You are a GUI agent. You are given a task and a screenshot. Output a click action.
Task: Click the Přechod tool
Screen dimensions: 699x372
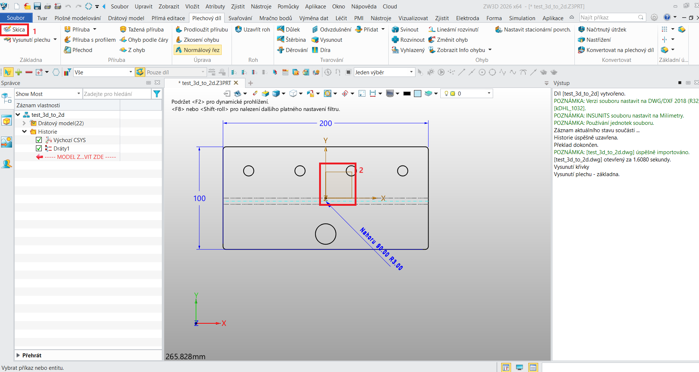(78, 50)
